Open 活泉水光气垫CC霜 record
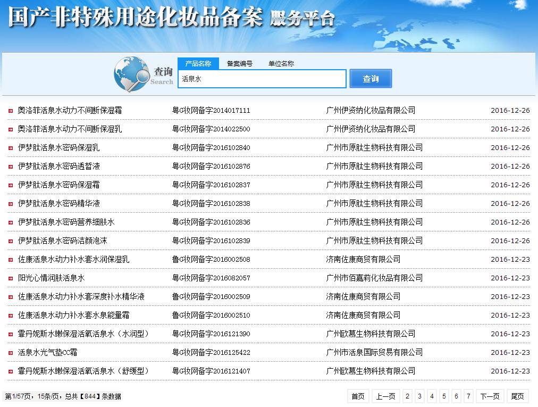Image resolution: width=538 pixels, height=407 pixels. point(48,352)
